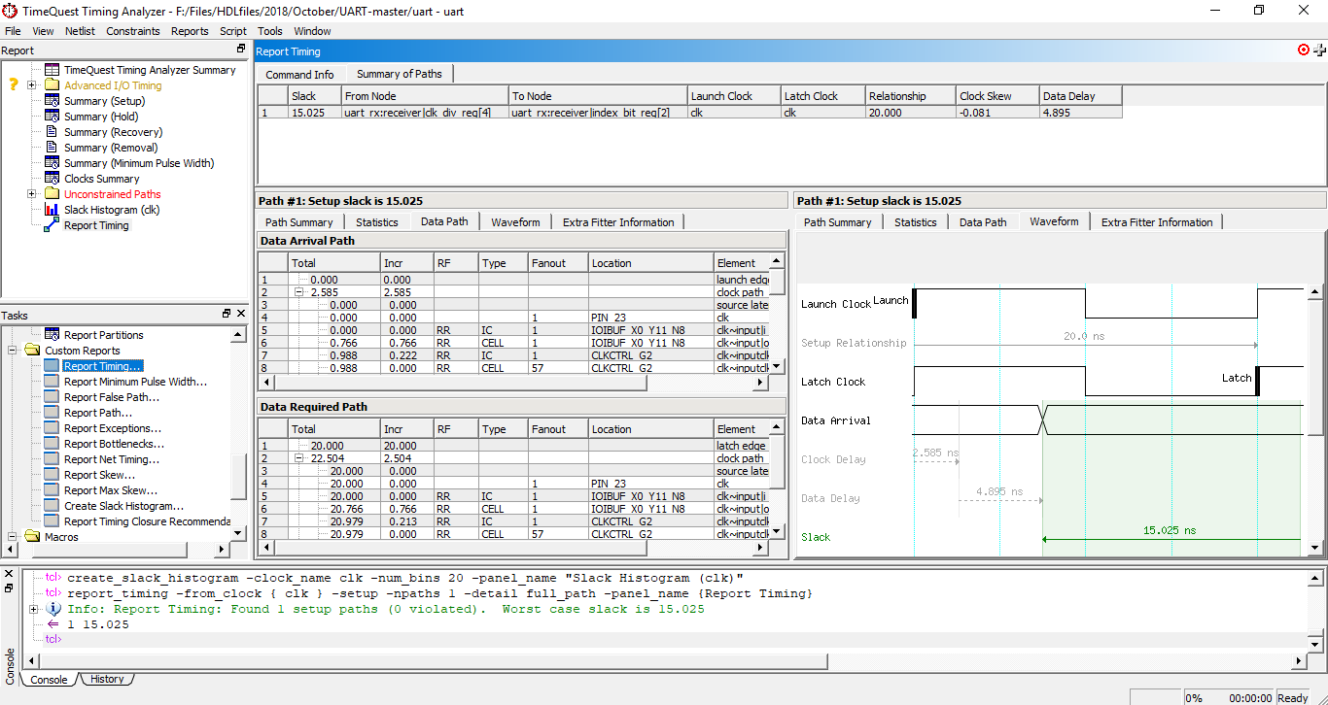Collapse clock path row in Data Required Path

point(300,458)
